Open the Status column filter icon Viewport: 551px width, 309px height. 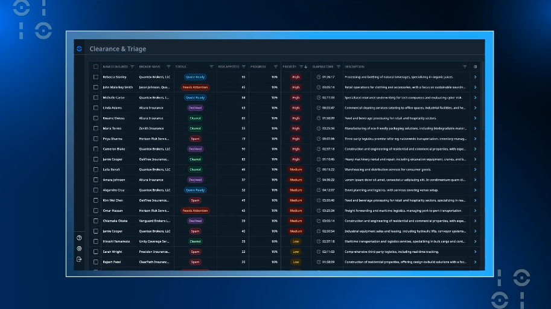tap(211, 66)
